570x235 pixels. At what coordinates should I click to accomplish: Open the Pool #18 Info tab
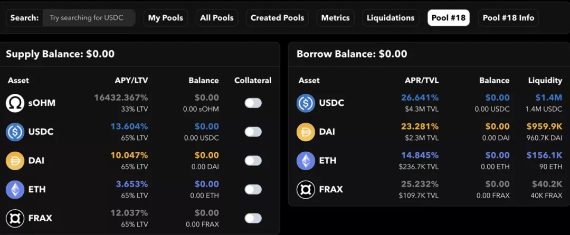[x=508, y=18]
